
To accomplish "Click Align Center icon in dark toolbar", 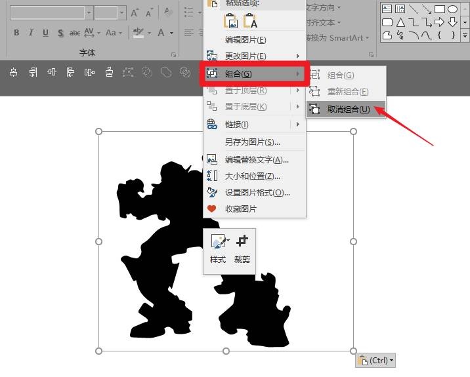I will click(14, 72).
